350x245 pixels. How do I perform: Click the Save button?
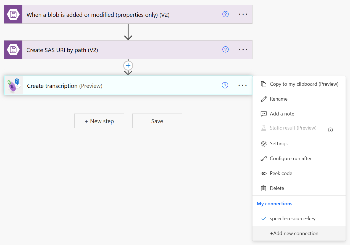click(x=157, y=121)
